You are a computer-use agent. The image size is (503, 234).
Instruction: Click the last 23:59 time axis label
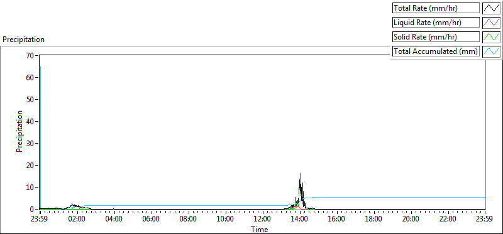pyautogui.click(x=485, y=220)
